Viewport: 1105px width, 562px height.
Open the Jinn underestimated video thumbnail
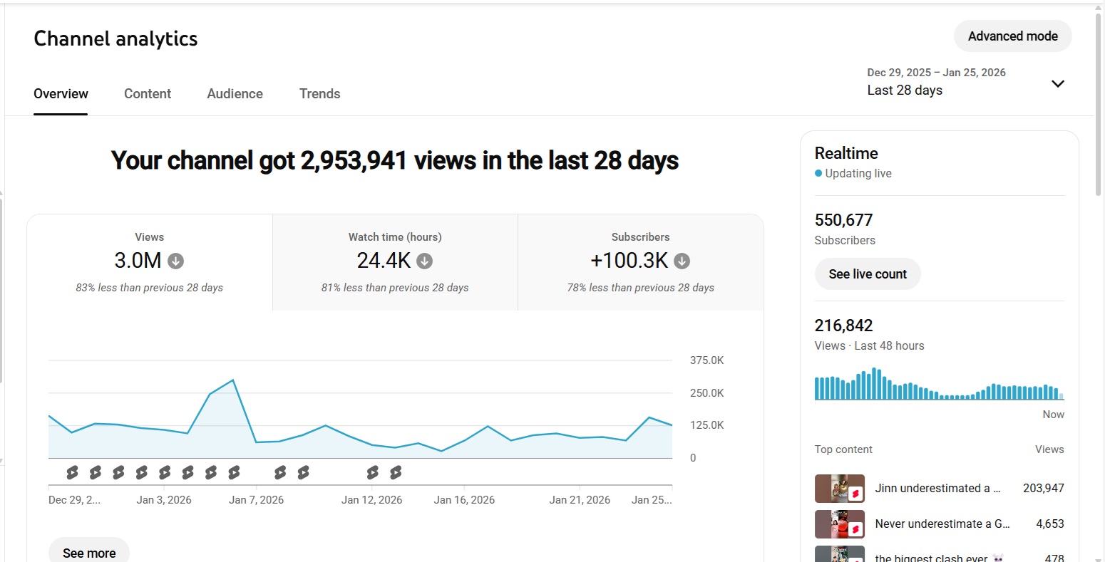coord(839,489)
